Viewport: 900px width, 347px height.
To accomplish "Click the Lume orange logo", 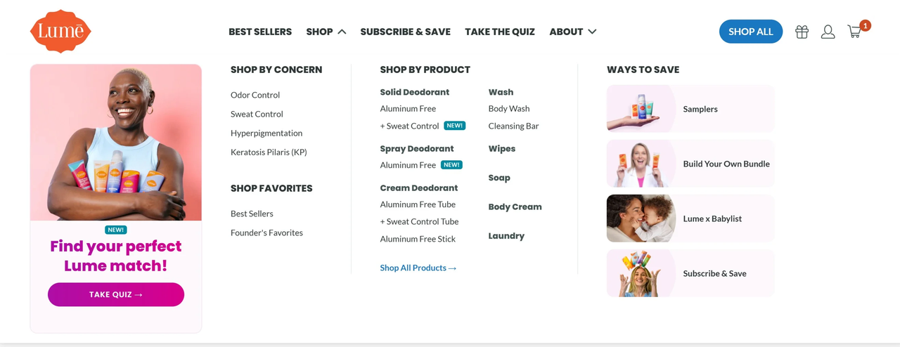I will tap(60, 32).
